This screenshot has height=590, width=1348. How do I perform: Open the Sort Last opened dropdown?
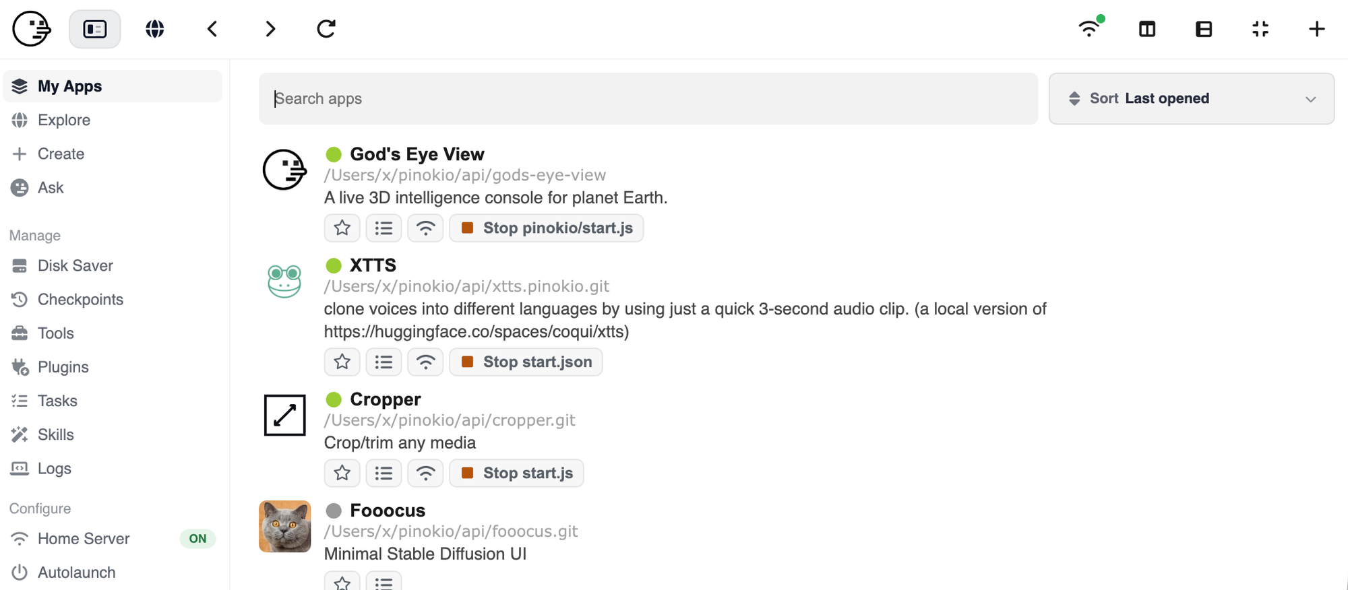tap(1192, 98)
